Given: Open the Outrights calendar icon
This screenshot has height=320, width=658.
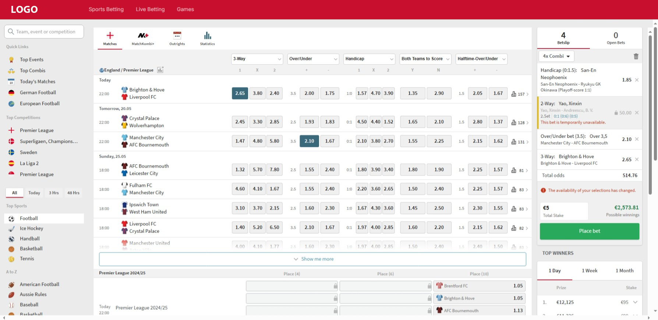Looking at the screenshot, I should pyautogui.click(x=177, y=35).
